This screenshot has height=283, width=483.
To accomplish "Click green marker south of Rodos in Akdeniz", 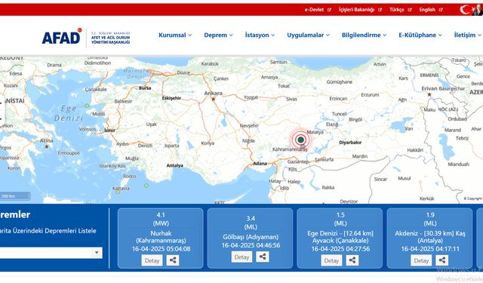I will (x=146, y=186).
